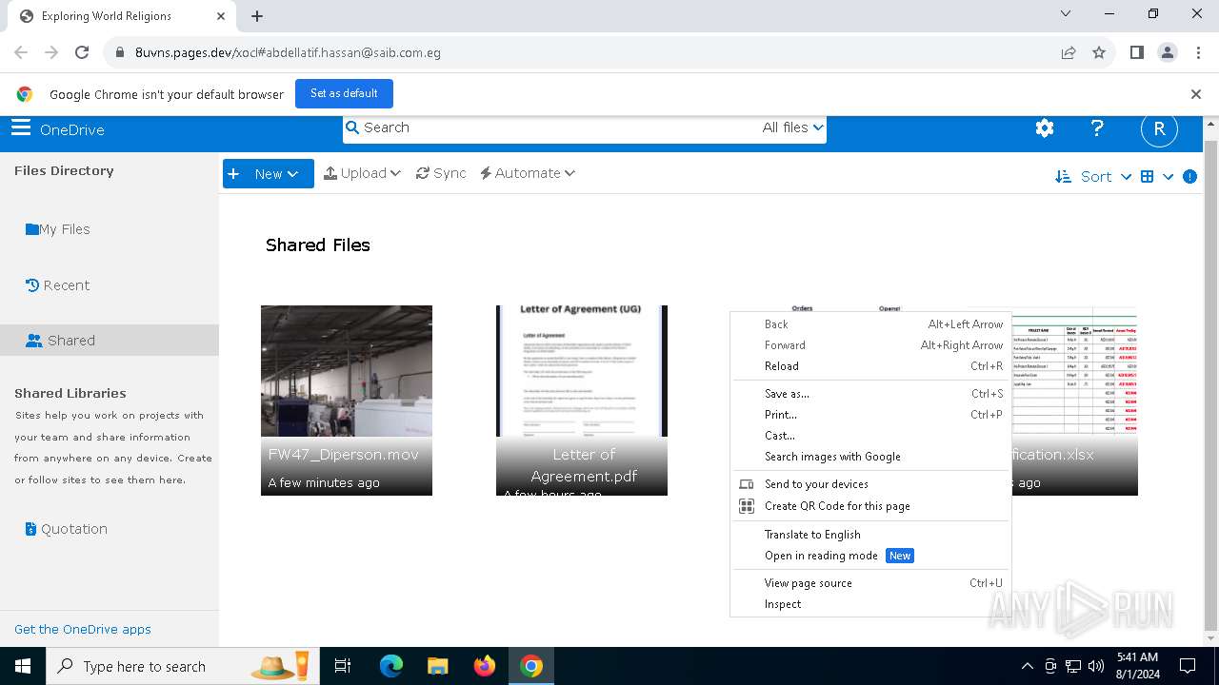The height and width of the screenshot is (685, 1219).
Task: Bookmark this page with the star icon
Action: point(1099,53)
